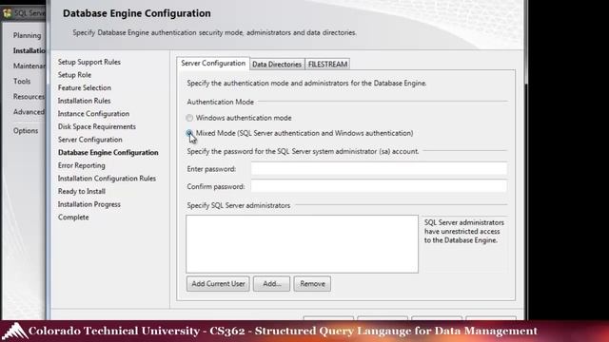Click the Server Configuration step in sidebar
609x342 pixels.
[x=90, y=140]
